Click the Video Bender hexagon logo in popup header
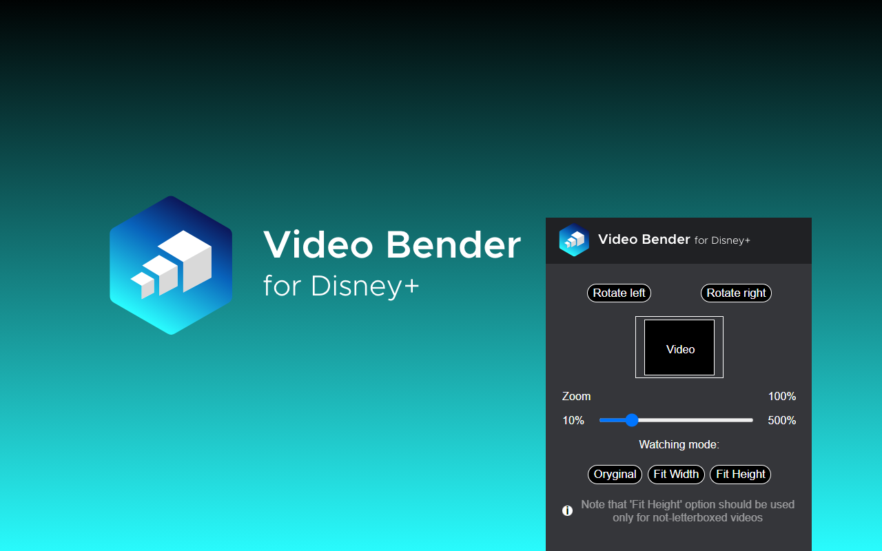Screen dimensions: 882x551 [x=574, y=240]
